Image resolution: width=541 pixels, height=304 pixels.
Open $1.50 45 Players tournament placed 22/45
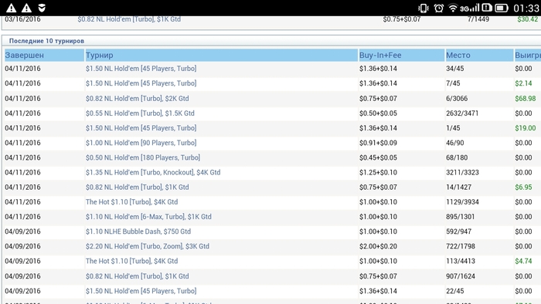pos(141,291)
